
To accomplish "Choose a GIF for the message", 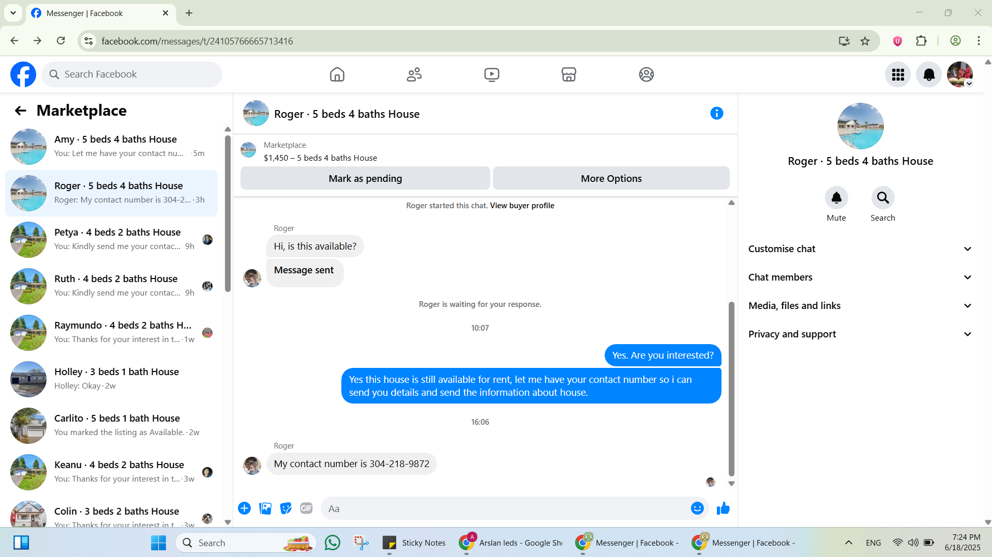I will pos(307,508).
